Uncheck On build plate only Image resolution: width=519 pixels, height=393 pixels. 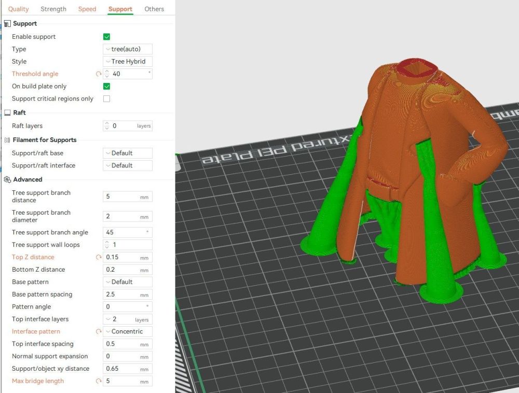coord(106,86)
